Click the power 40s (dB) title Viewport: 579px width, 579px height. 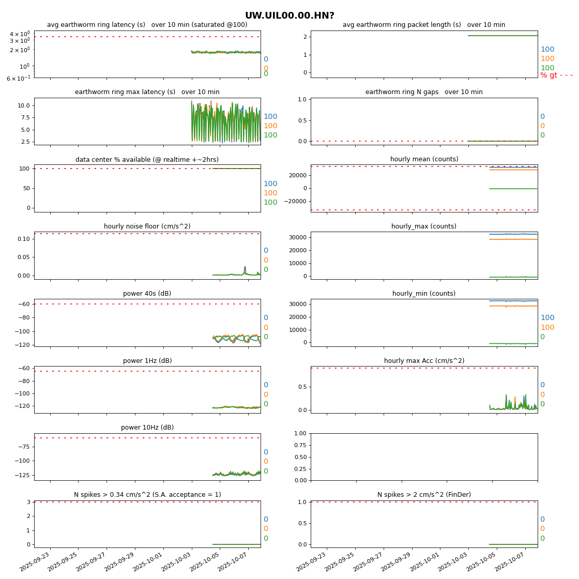pyautogui.click(x=147, y=294)
